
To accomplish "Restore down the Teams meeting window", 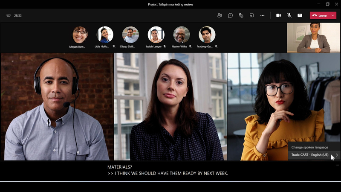I will [x=327, y=4].
